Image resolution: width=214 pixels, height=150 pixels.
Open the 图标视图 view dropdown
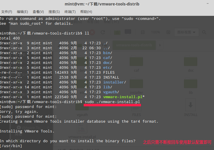point(186,32)
